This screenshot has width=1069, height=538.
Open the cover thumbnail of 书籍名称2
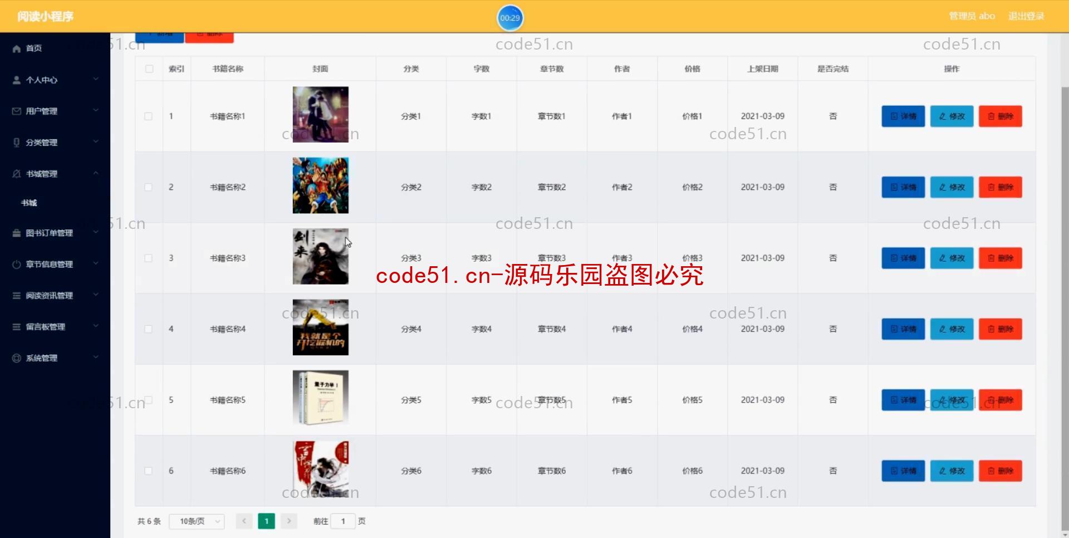(x=321, y=185)
